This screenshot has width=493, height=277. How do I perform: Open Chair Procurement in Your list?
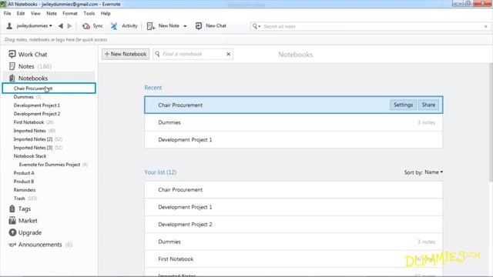coord(293,190)
